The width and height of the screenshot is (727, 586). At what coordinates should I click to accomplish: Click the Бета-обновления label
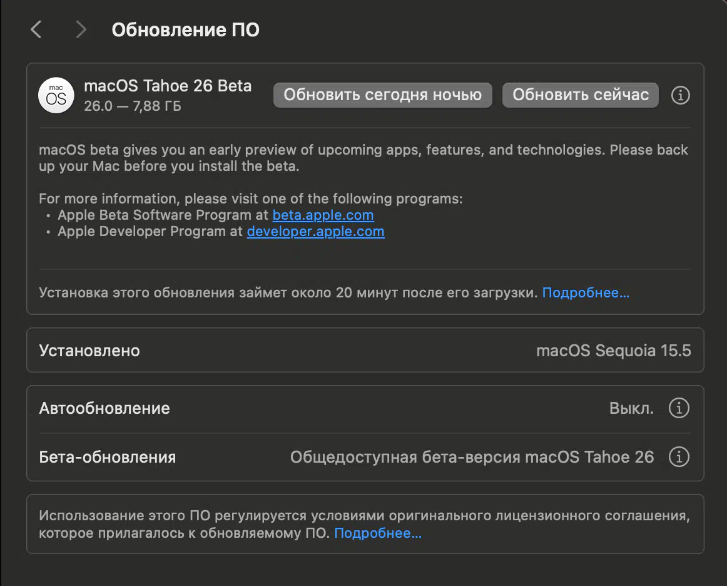click(x=108, y=457)
